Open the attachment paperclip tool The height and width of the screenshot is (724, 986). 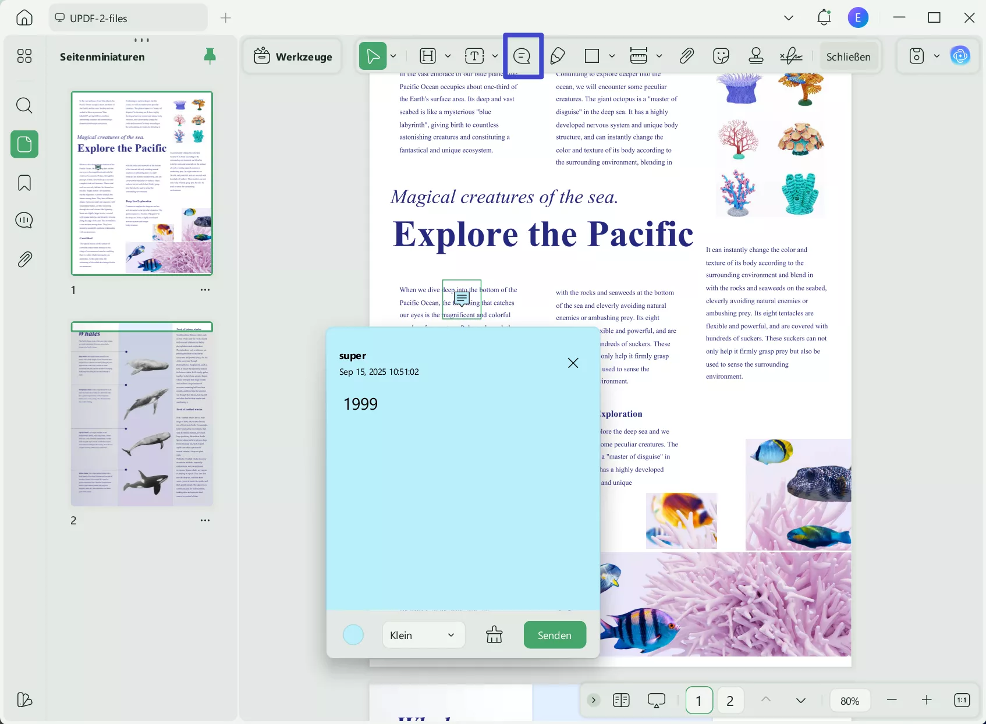687,56
